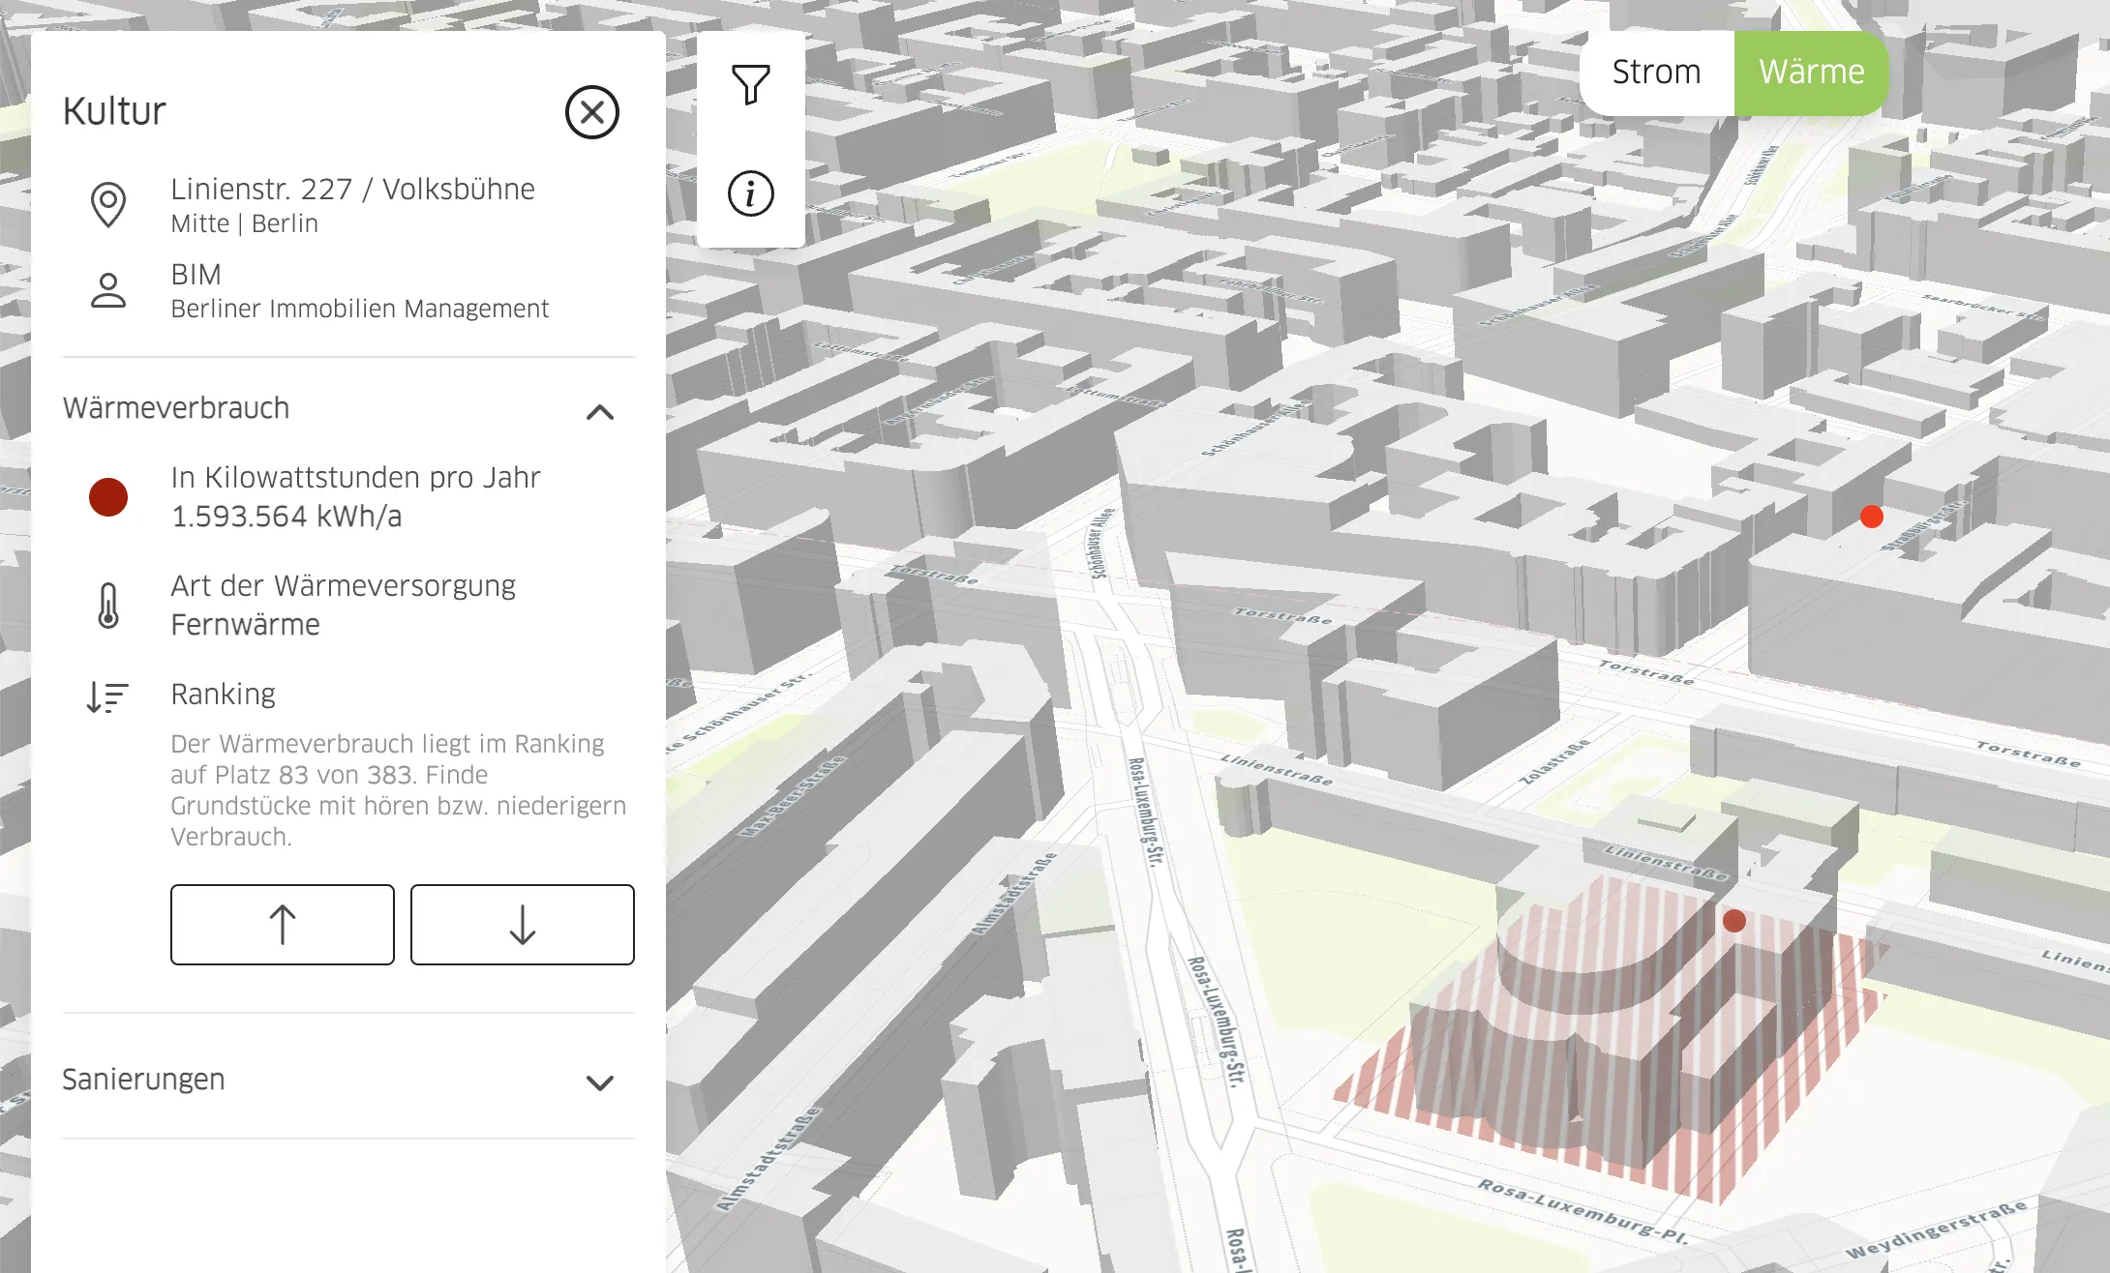Image resolution: width=2110 pixels, height=1273 pixels.
Task: Click 'In Kilowattstunden pro Jahr' label
Action: pos(355,478)
